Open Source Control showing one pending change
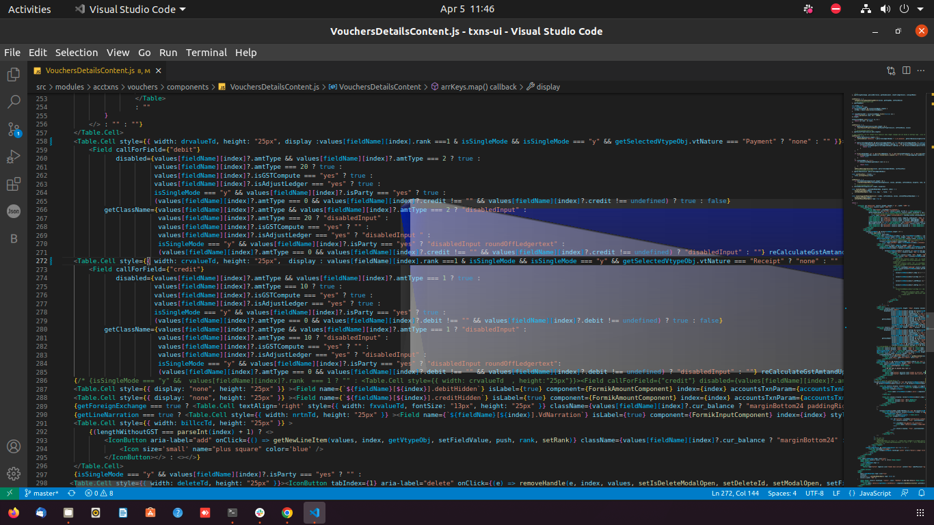 13,129
